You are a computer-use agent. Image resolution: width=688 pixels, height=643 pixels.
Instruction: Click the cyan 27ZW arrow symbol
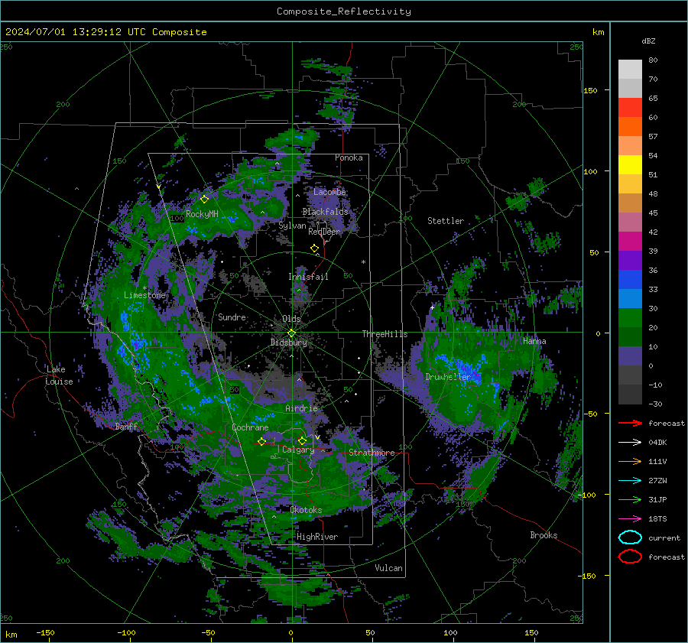click(x=630, y=481)
